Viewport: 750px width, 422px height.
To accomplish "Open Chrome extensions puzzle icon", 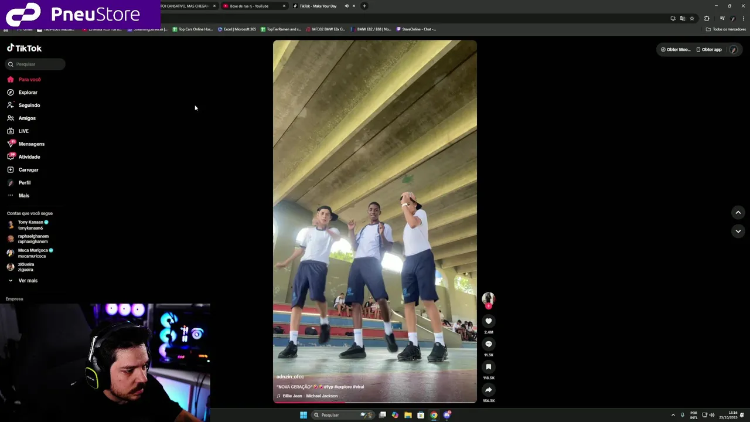I will pyautogui.click(x=707, y=18).
